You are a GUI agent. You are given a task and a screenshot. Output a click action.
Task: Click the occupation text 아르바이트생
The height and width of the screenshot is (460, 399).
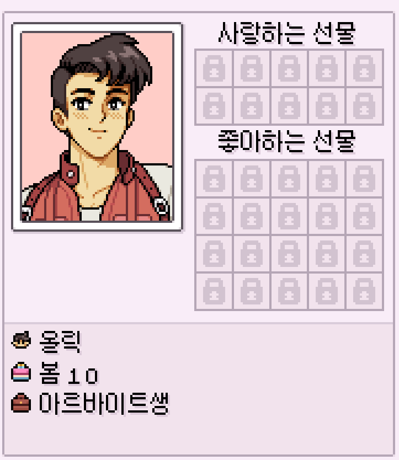104,403
